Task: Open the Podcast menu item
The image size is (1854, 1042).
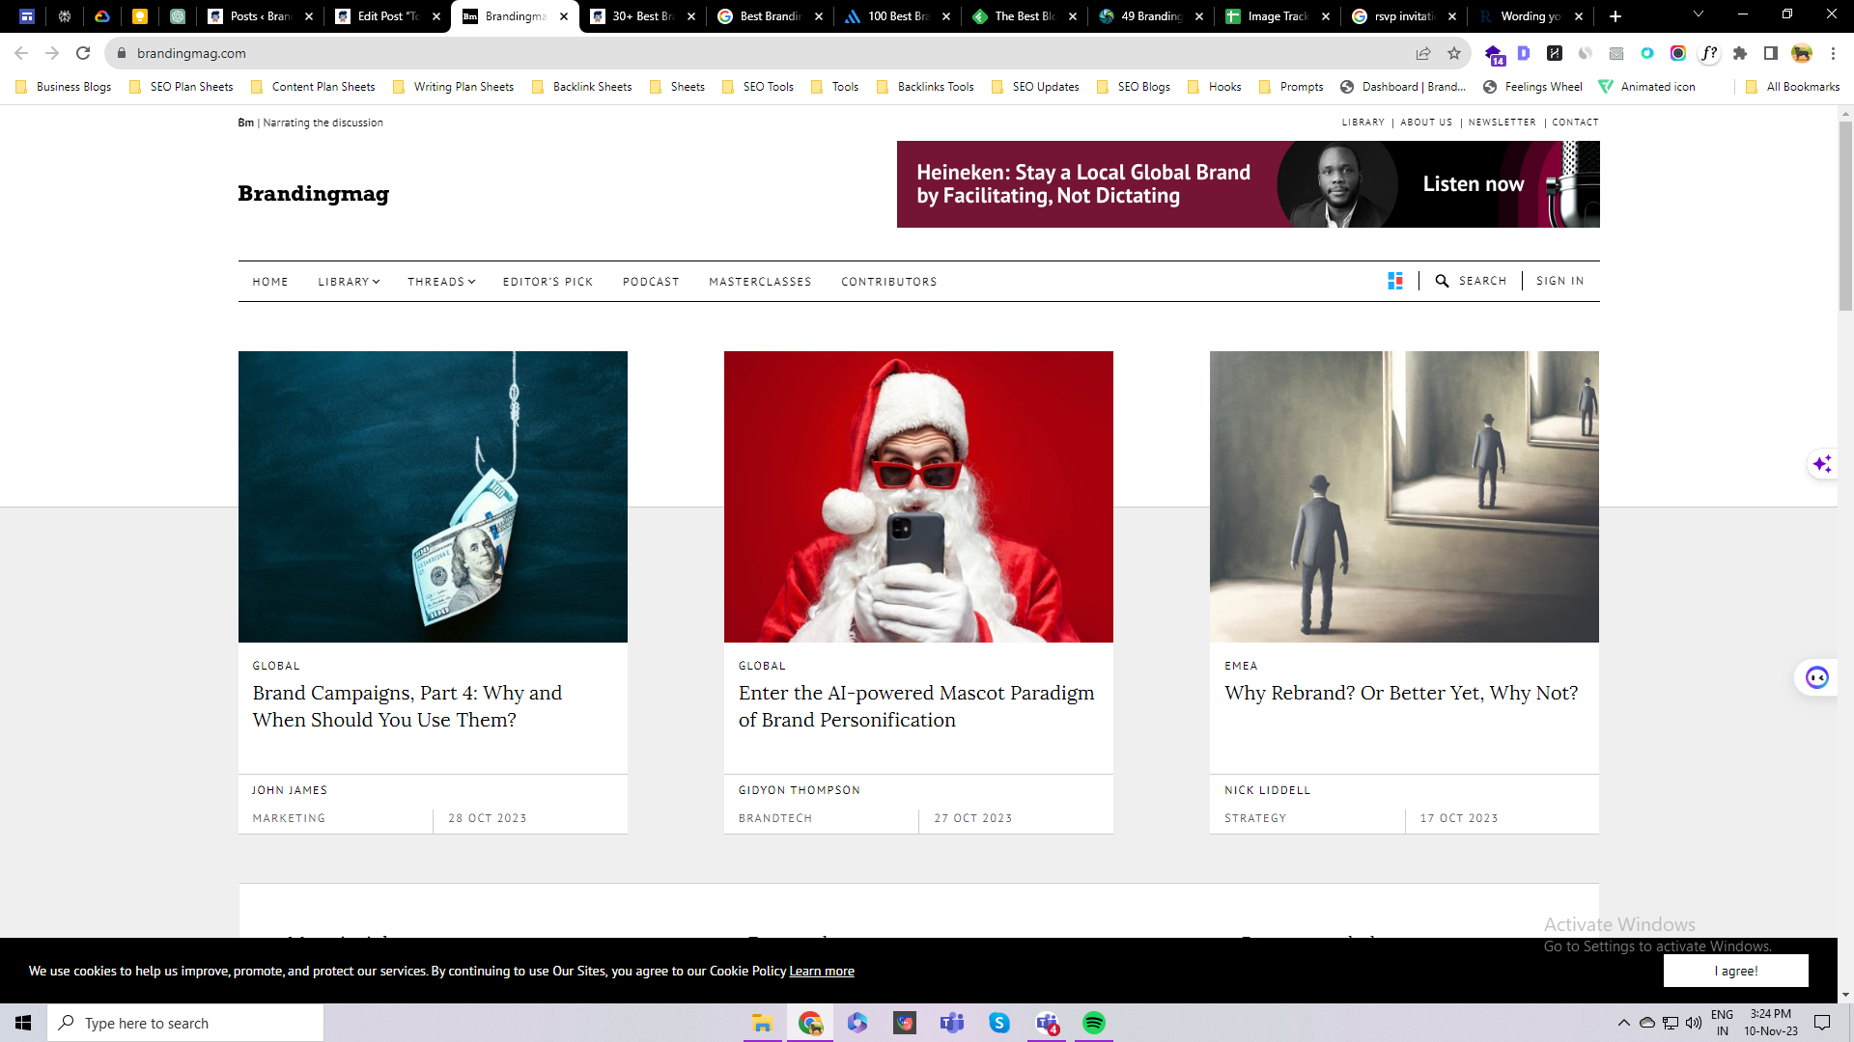Action: [x=651, y=282]
